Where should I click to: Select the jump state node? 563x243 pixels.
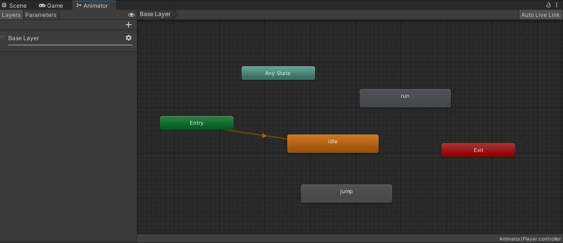[x=346, y=194]
